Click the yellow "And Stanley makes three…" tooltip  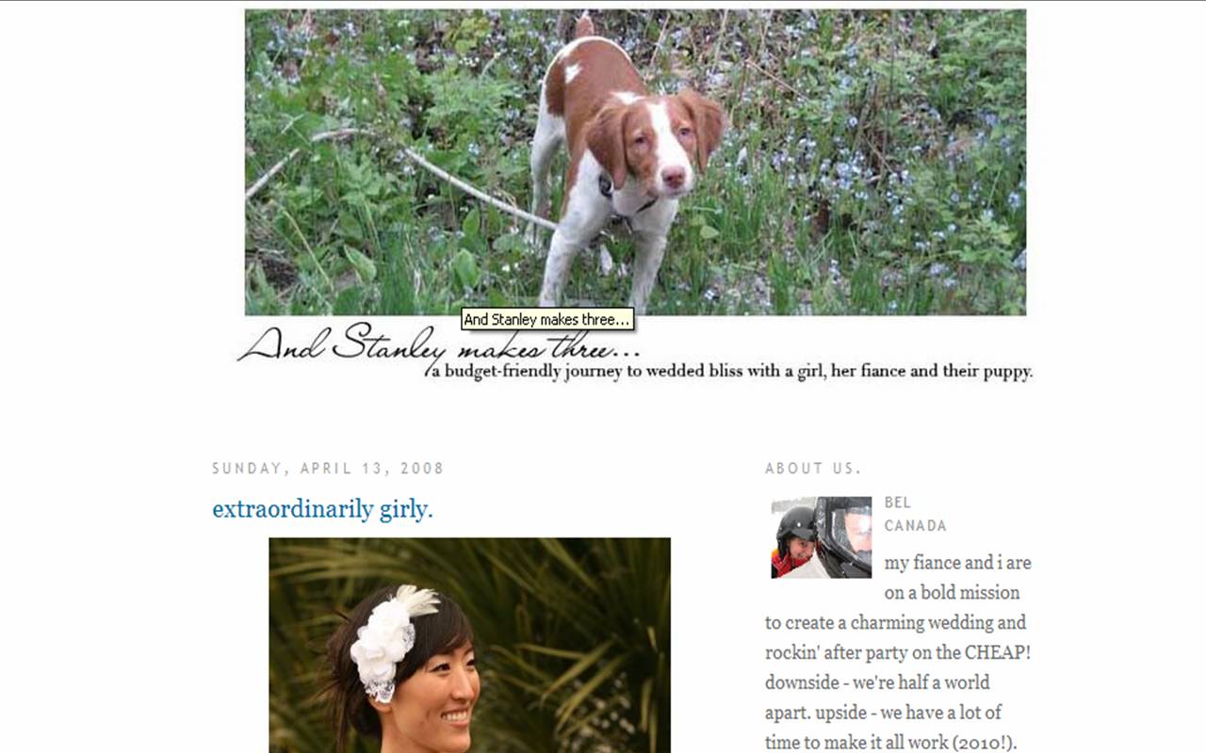(547, 320)
